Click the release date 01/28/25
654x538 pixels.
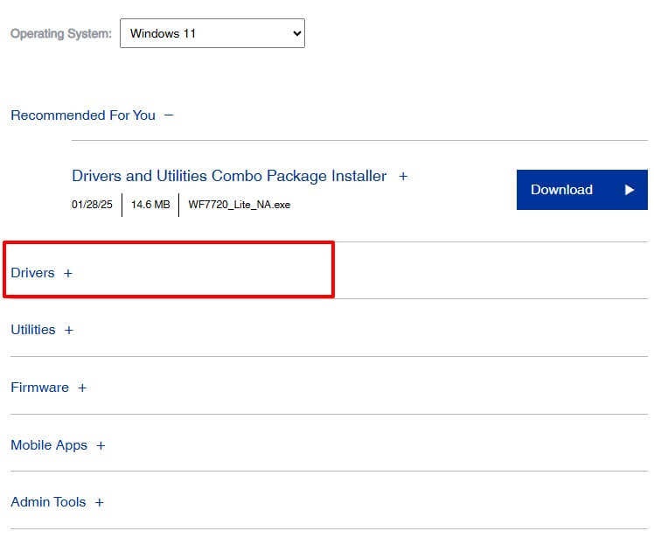click(x=92, y=205)
